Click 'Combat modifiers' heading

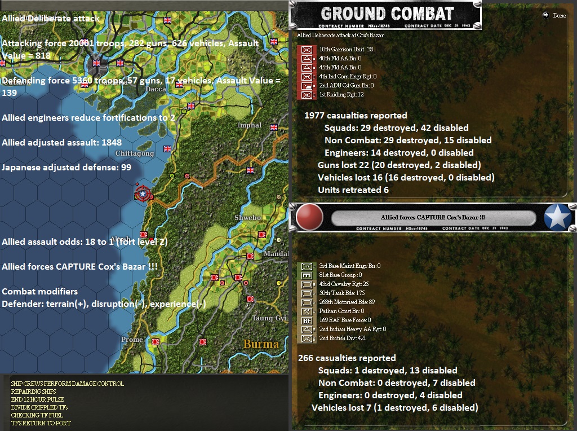(40, 292)
